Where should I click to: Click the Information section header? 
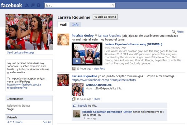click(29, 99)
